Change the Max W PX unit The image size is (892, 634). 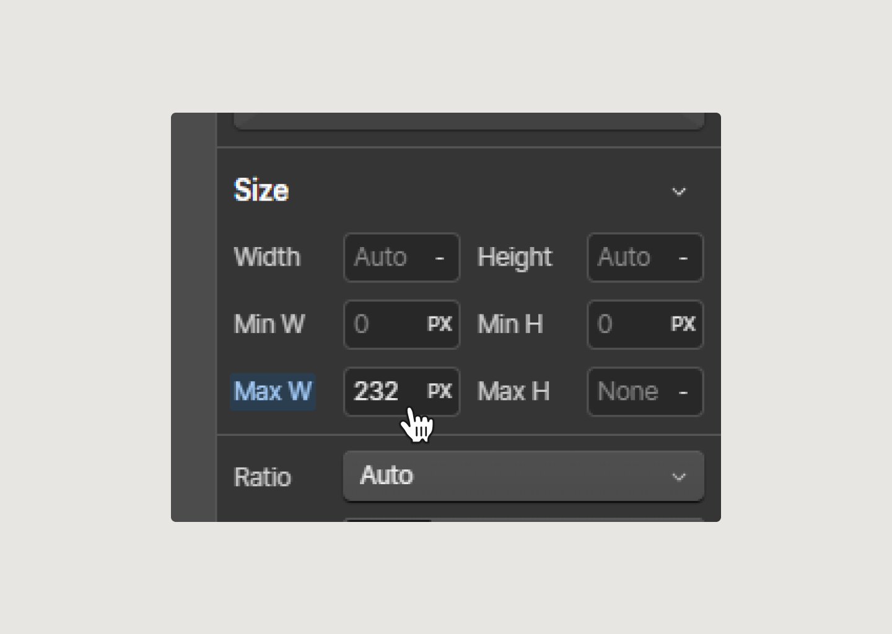440,392
